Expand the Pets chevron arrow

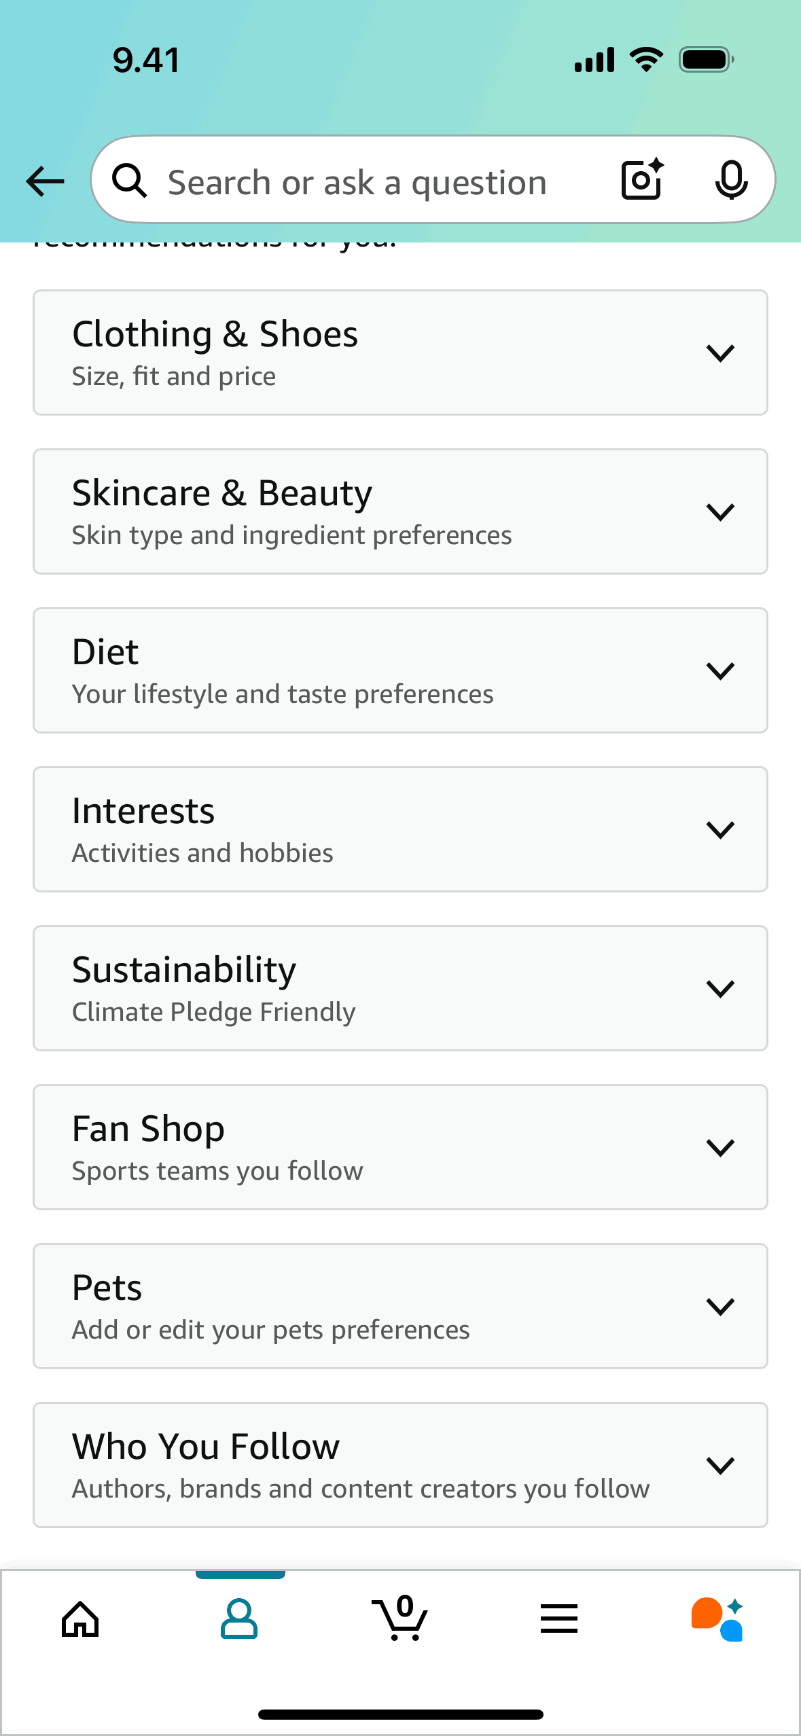tap(720, 1307)
